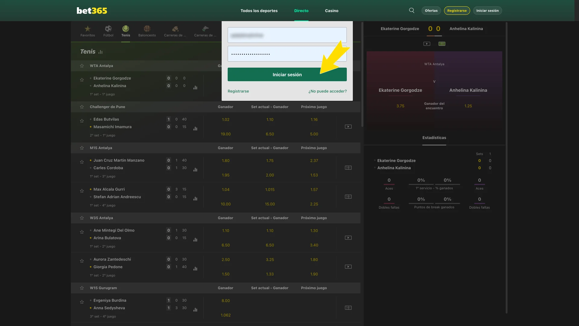Open Todos los deportes menu
This screenshot has width=579, height=326.
tap(259, 11)
